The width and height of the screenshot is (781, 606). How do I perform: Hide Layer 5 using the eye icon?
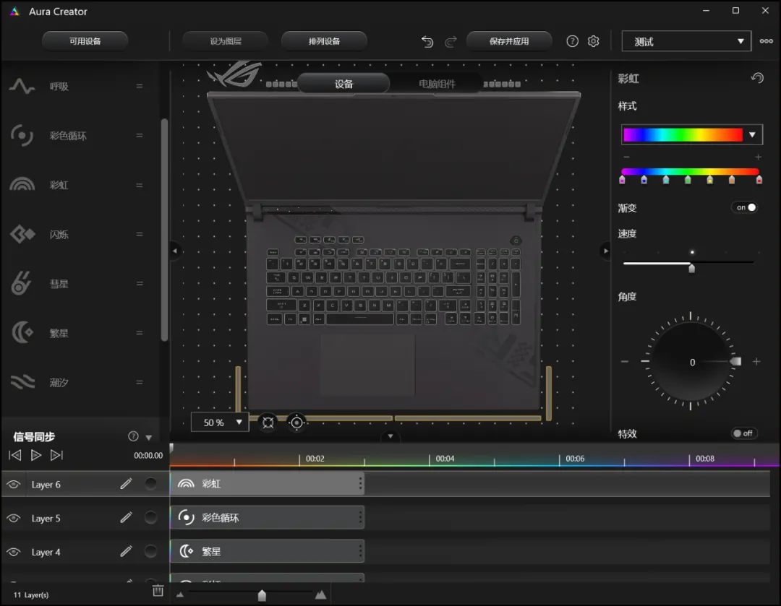[x=13, y=518]
